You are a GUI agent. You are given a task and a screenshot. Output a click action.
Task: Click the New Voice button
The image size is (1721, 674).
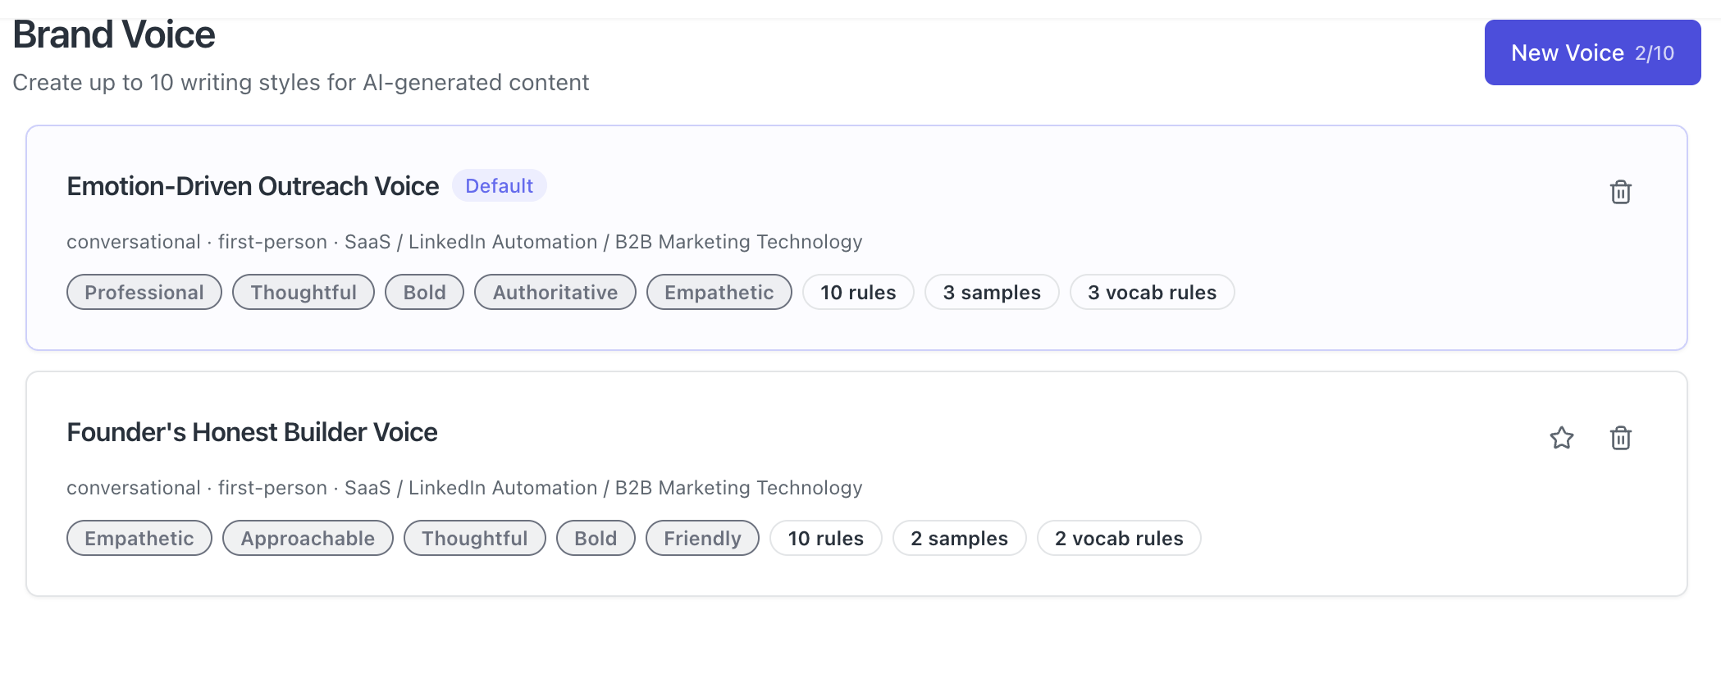(1591, 52)
